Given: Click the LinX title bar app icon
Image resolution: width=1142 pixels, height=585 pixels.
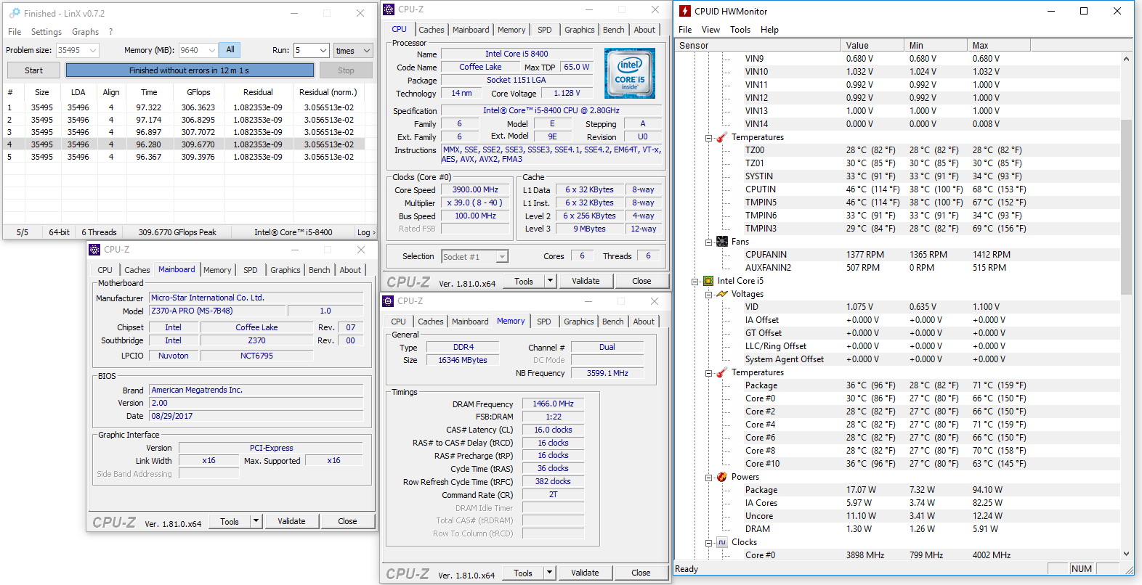Looking at the screenshot, I should pos(14,13).
